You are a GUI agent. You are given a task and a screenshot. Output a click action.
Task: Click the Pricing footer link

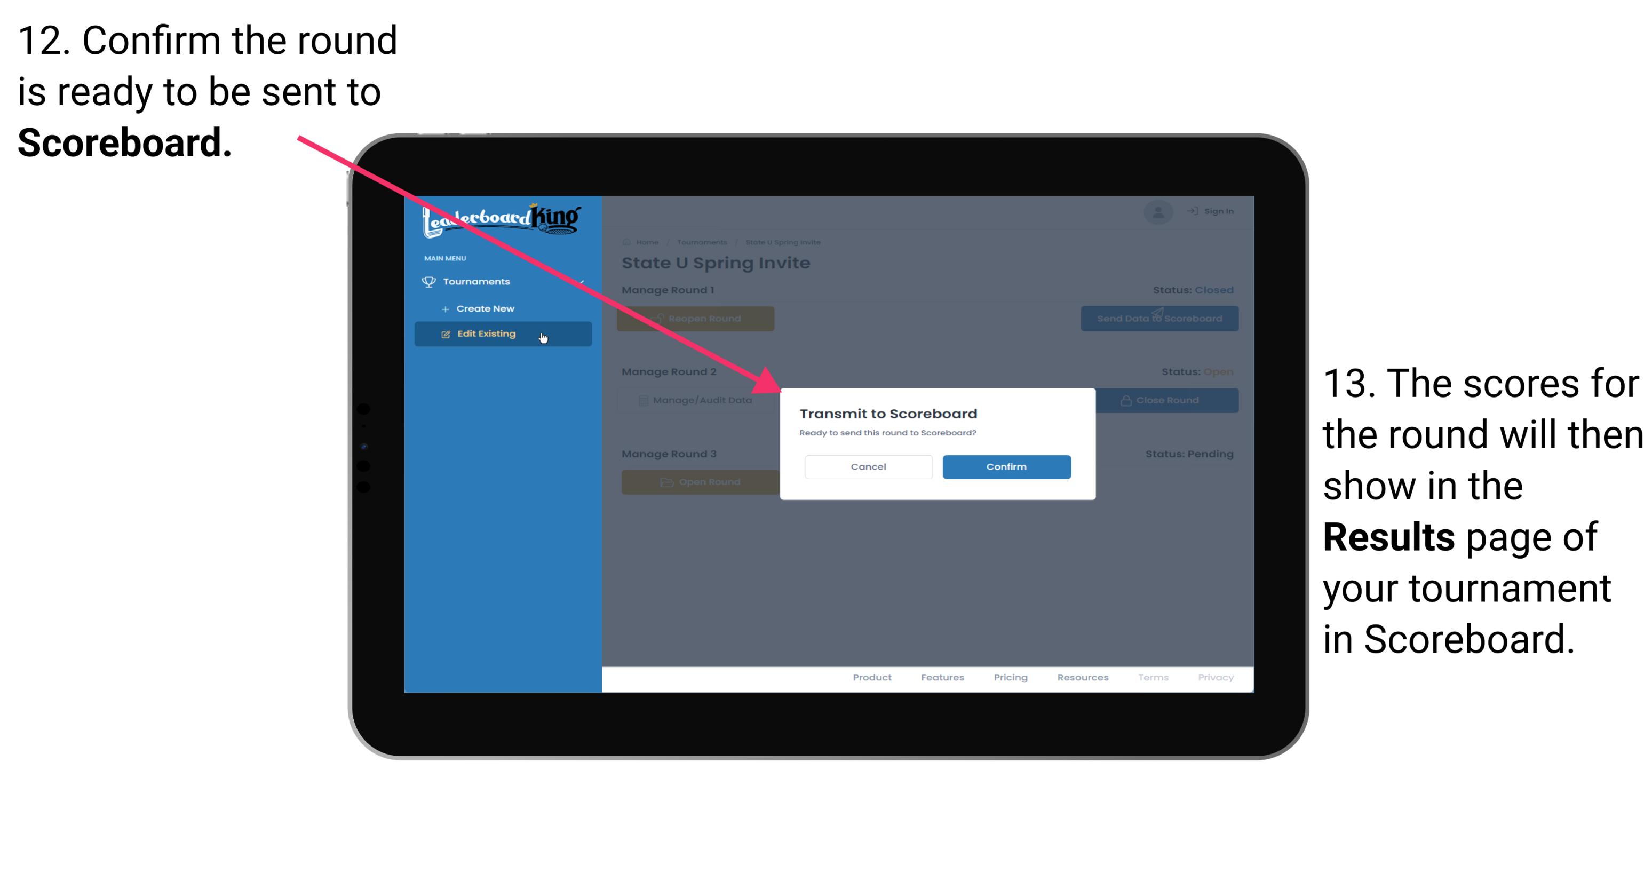tap(1008, 679)
